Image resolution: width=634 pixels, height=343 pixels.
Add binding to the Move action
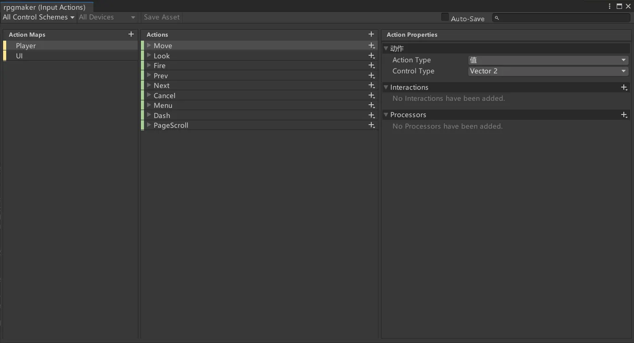(x=371, y=46)
